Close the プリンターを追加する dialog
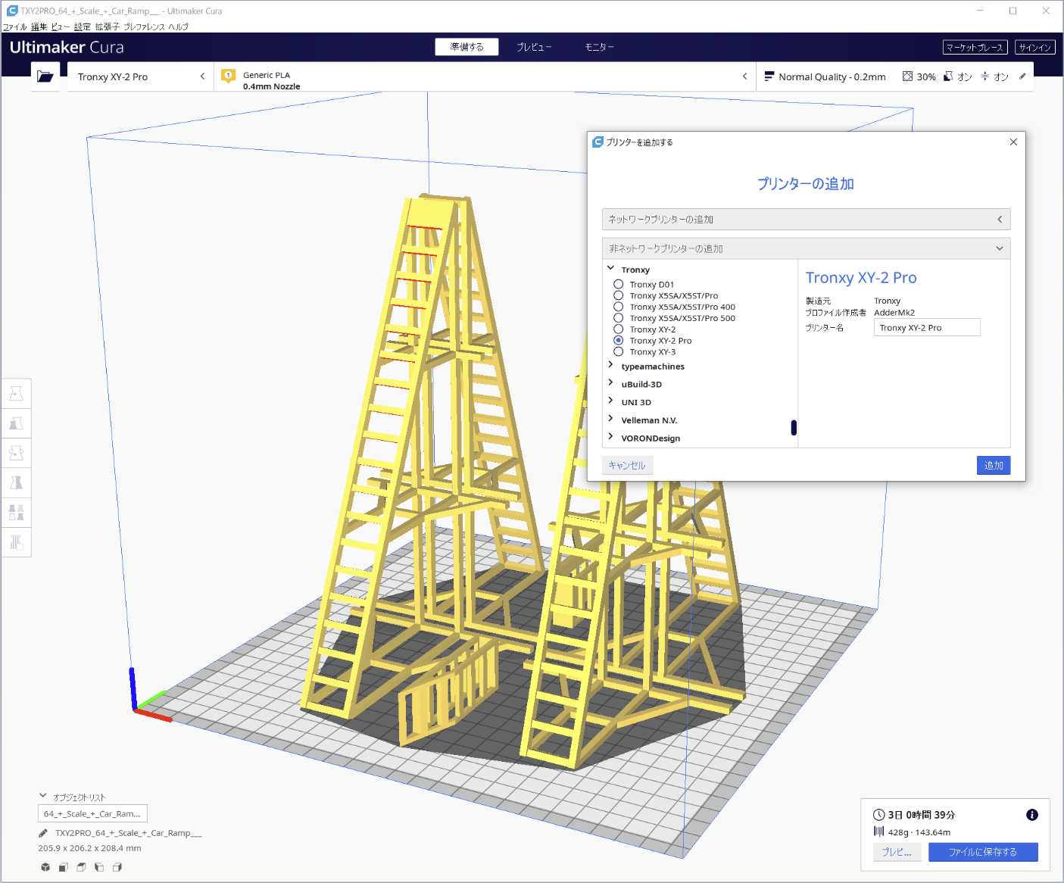Viewport: 1064px width, 883px height. pyautogui.click(x=1013, y=142)
